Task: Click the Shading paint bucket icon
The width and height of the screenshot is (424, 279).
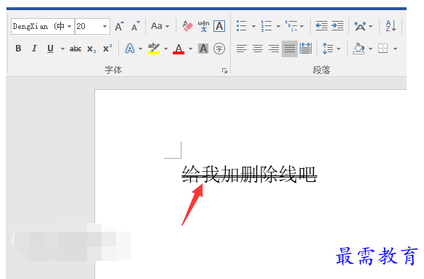Action: click(x=359, y=49)
